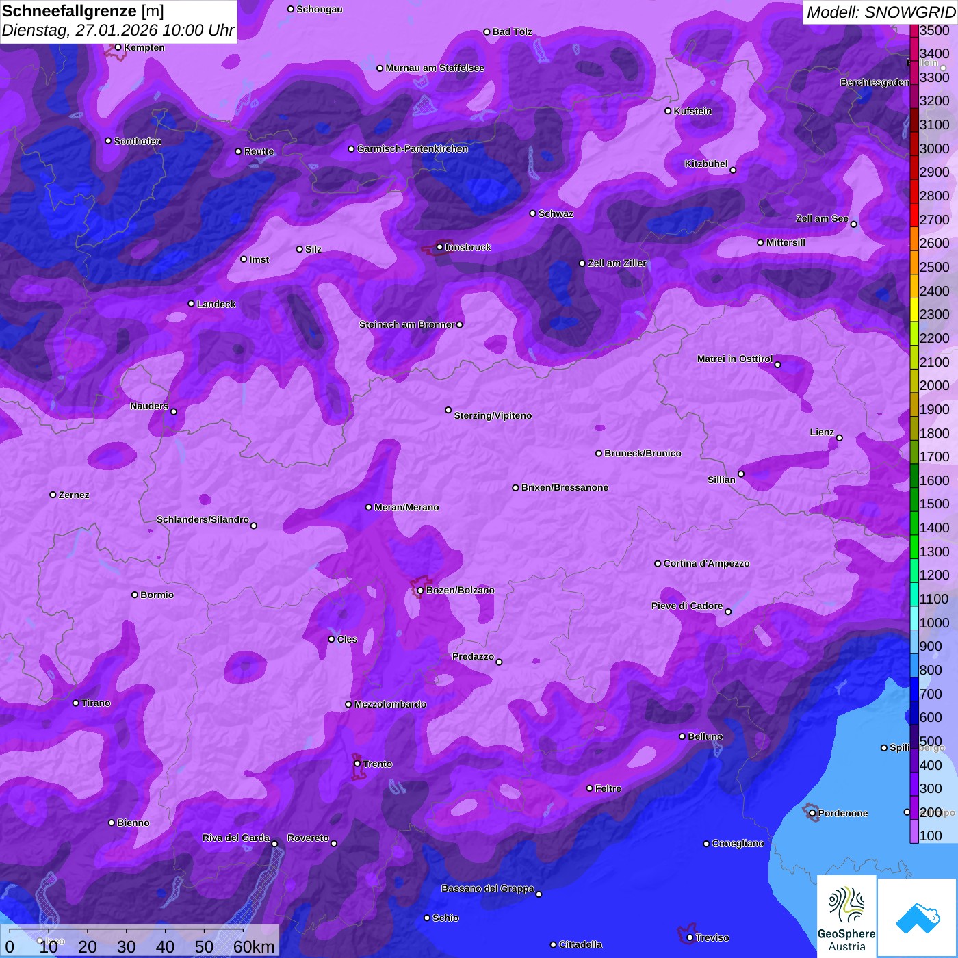This screenshot has width=958, height=958.
Task: Click the Mezzolombardo label
Action: pos(390,704)
